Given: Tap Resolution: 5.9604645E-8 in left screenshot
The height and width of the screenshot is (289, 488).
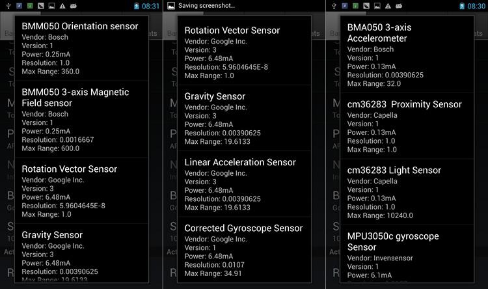Looking at the screenshot, I should point(64,206).
